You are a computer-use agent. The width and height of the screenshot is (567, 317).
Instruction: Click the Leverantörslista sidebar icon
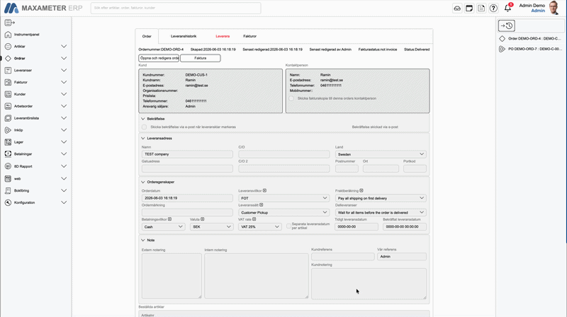point(8,118)
